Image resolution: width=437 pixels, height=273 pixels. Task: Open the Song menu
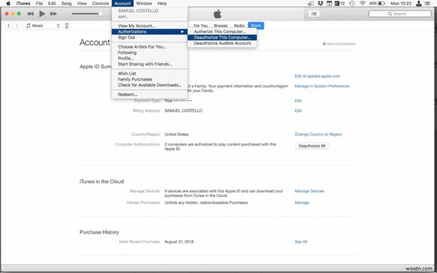point(66,3)
